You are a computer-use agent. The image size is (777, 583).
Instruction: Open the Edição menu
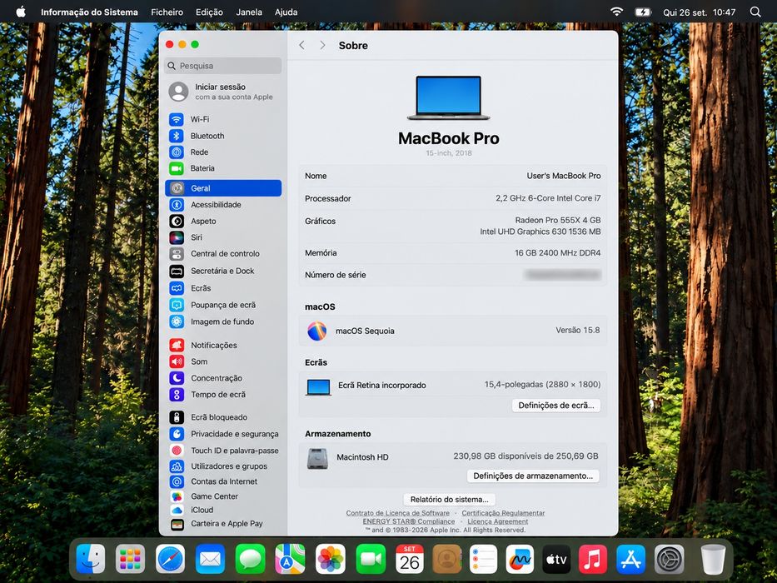point(209,12)
